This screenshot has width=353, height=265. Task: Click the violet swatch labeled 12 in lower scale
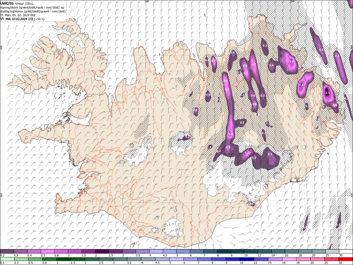point(261,259)
